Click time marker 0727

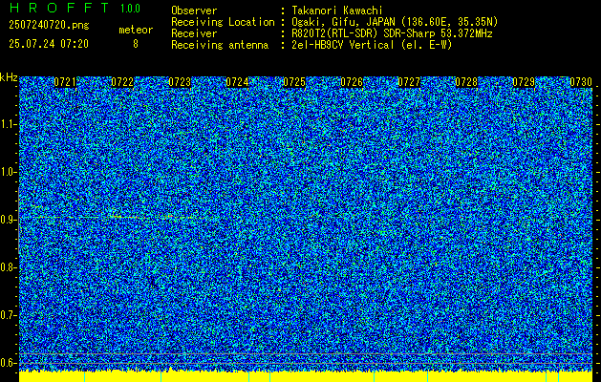409,82
